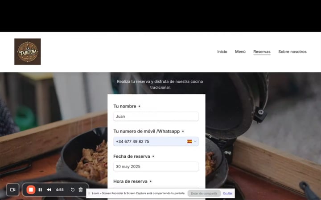Stop the Loom recording
This screenshot has width=321, height=200.
(x=31, y=190)
